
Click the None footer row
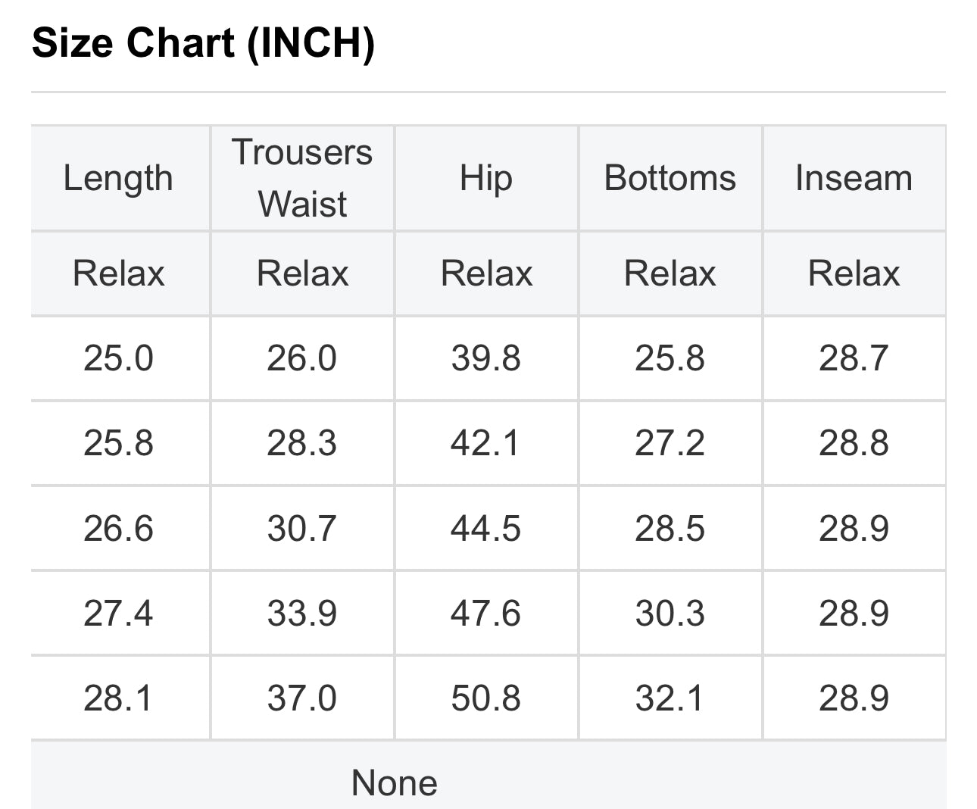[395, 782]
